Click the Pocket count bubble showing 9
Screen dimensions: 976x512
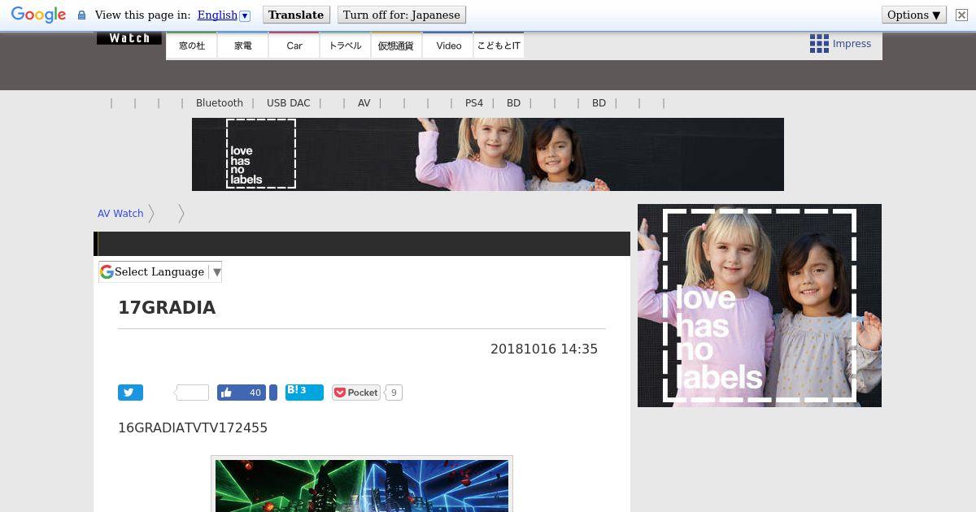click(x=394, y=393)
